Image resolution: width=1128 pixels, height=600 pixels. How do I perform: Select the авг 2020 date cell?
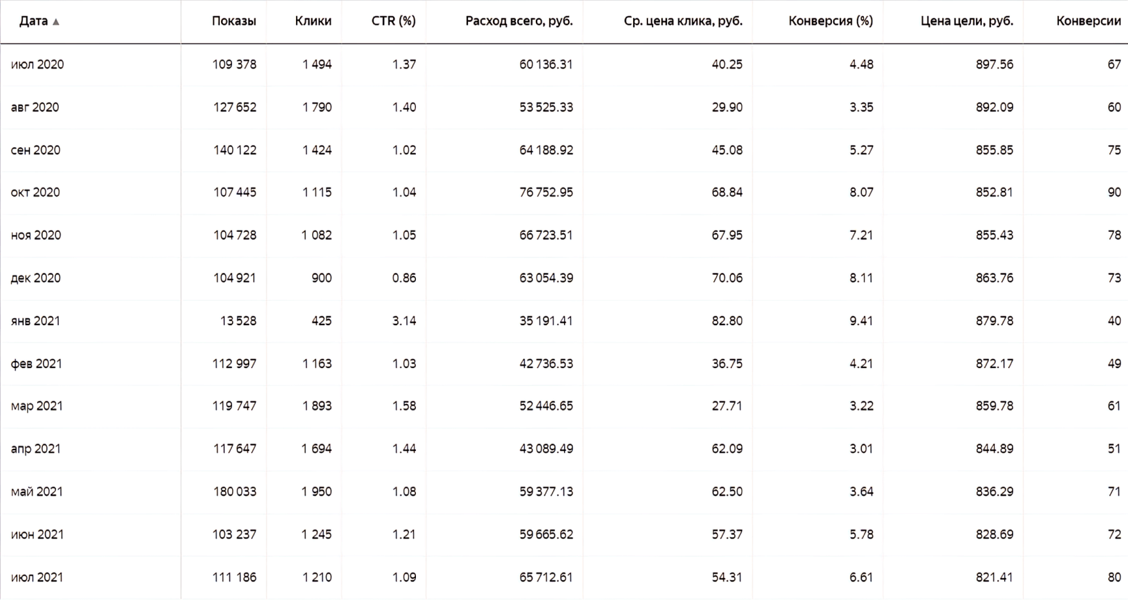tap(35, 108)
